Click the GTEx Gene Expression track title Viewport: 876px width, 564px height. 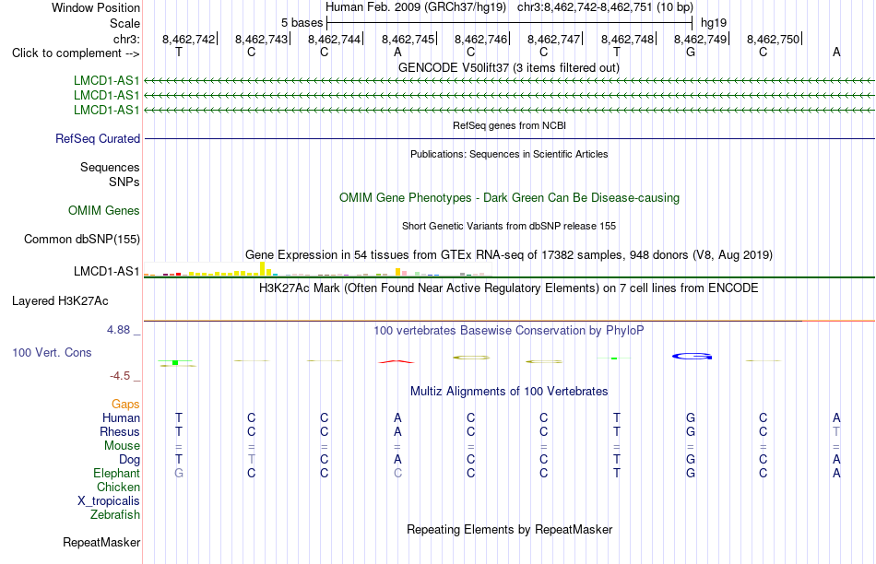pos(509,254)
